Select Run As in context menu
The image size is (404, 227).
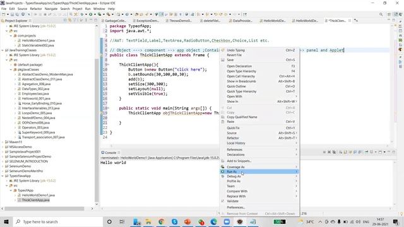tap(259, 172)
